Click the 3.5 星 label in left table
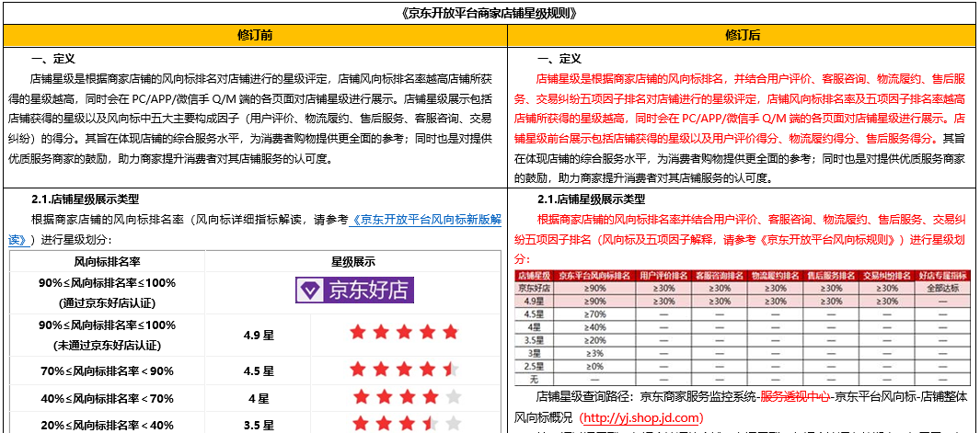Viewport: 980px width, 433px height. [259, 425]
